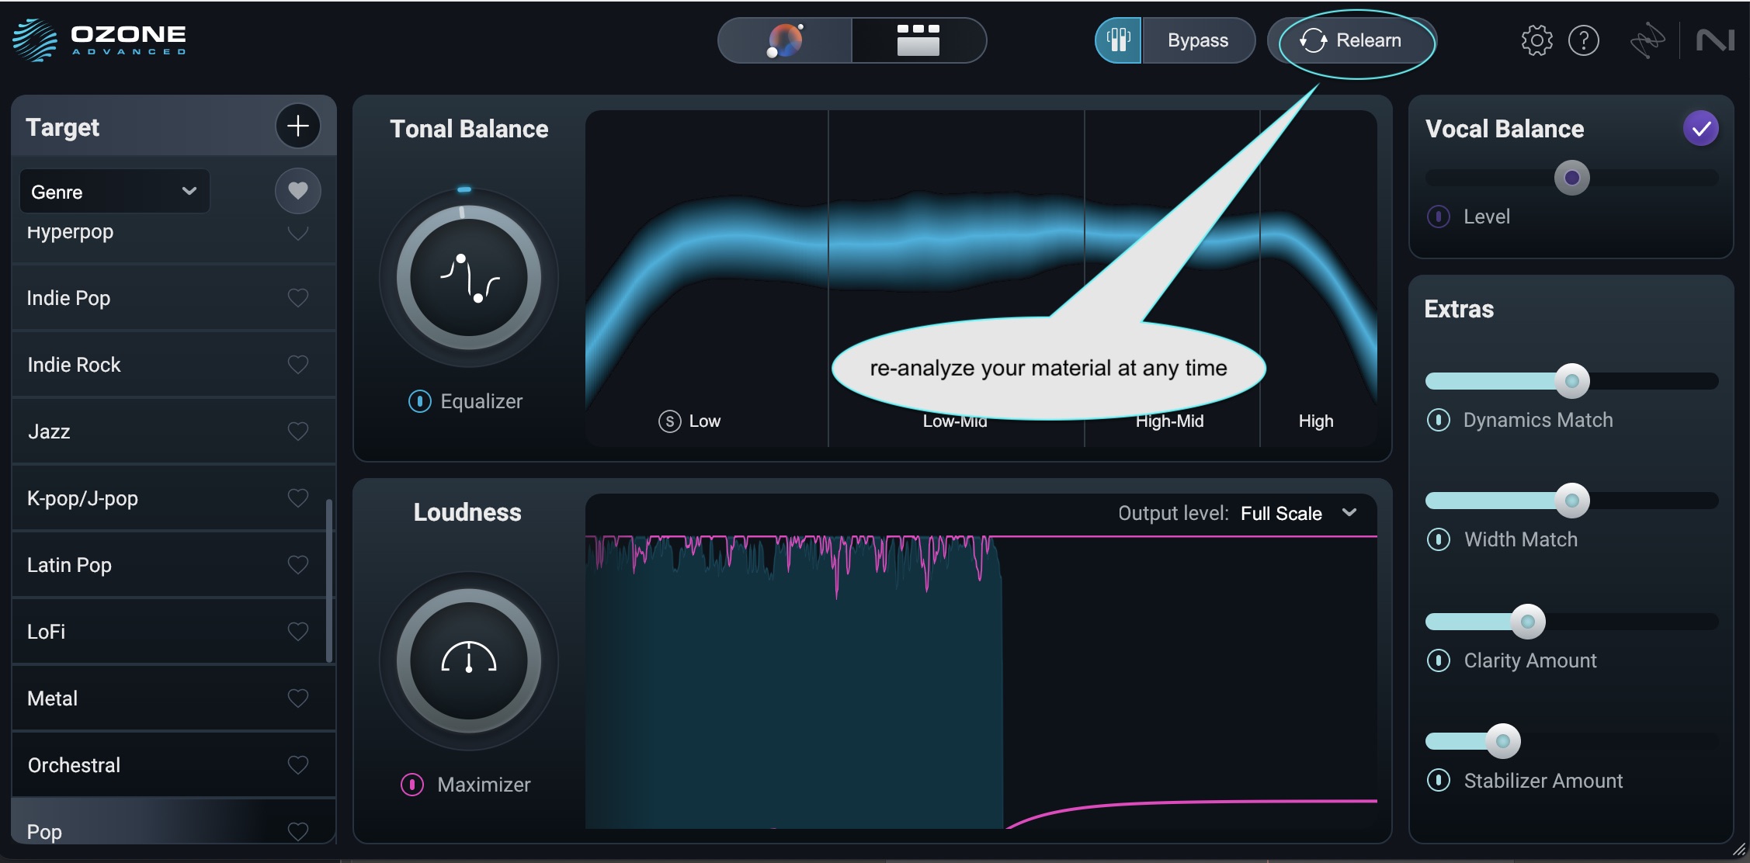Click the Bypass button

(x=1198, y=40)
